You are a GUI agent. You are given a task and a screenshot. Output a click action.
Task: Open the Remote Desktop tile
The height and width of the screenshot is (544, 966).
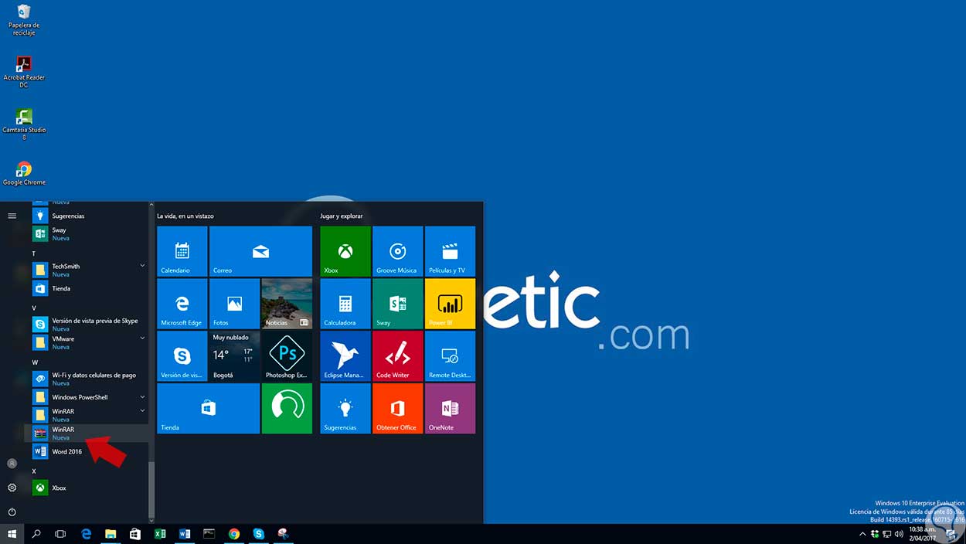(x=450, y=356)
